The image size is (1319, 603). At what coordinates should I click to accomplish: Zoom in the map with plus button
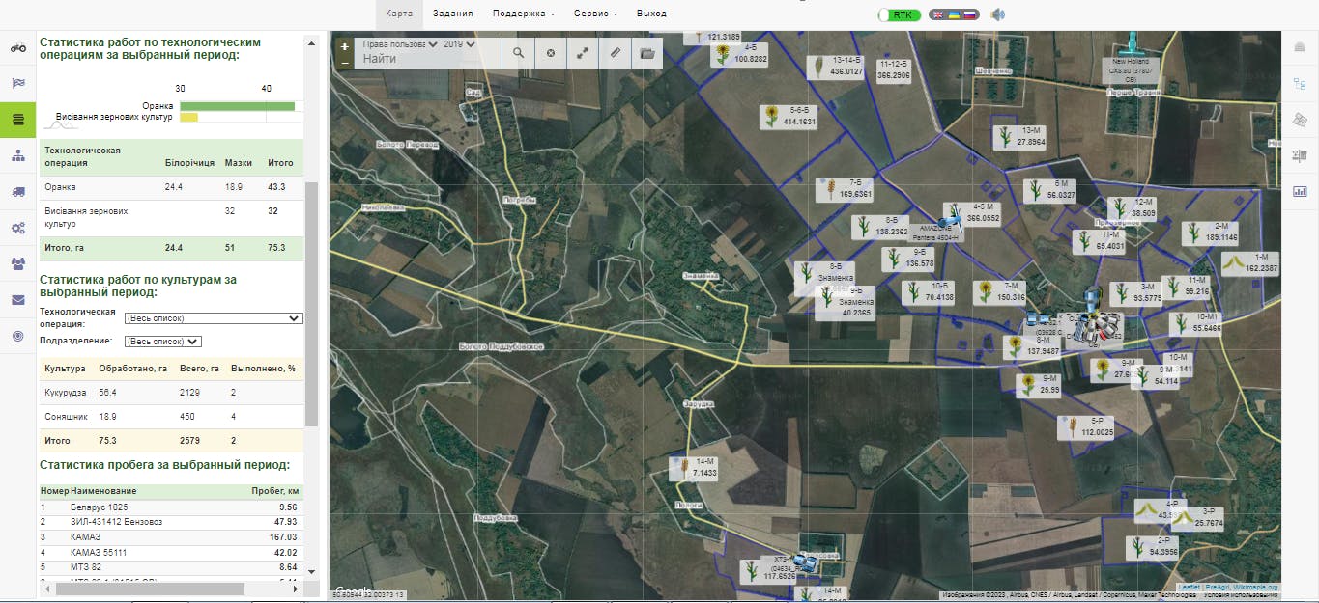coord(345,46)
